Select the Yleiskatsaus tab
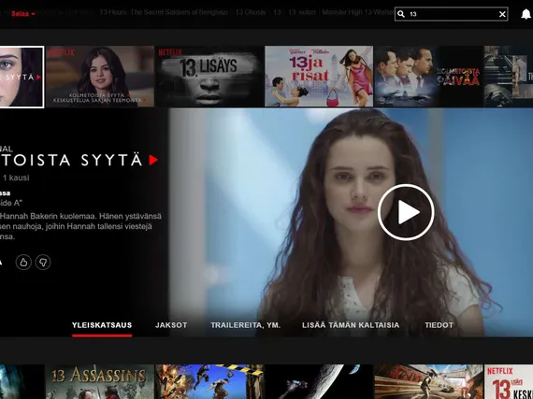533x399 pixels. pyautogui.click(x=102, y=325)
